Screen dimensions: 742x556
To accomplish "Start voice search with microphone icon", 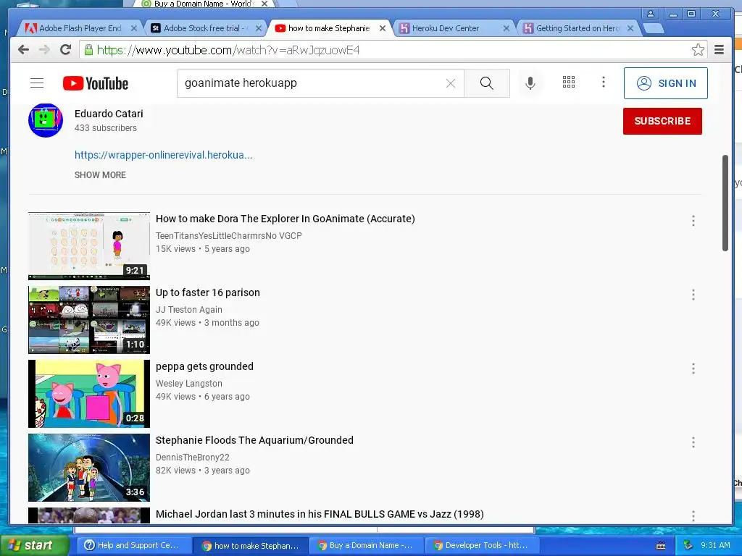I will 530,83.
